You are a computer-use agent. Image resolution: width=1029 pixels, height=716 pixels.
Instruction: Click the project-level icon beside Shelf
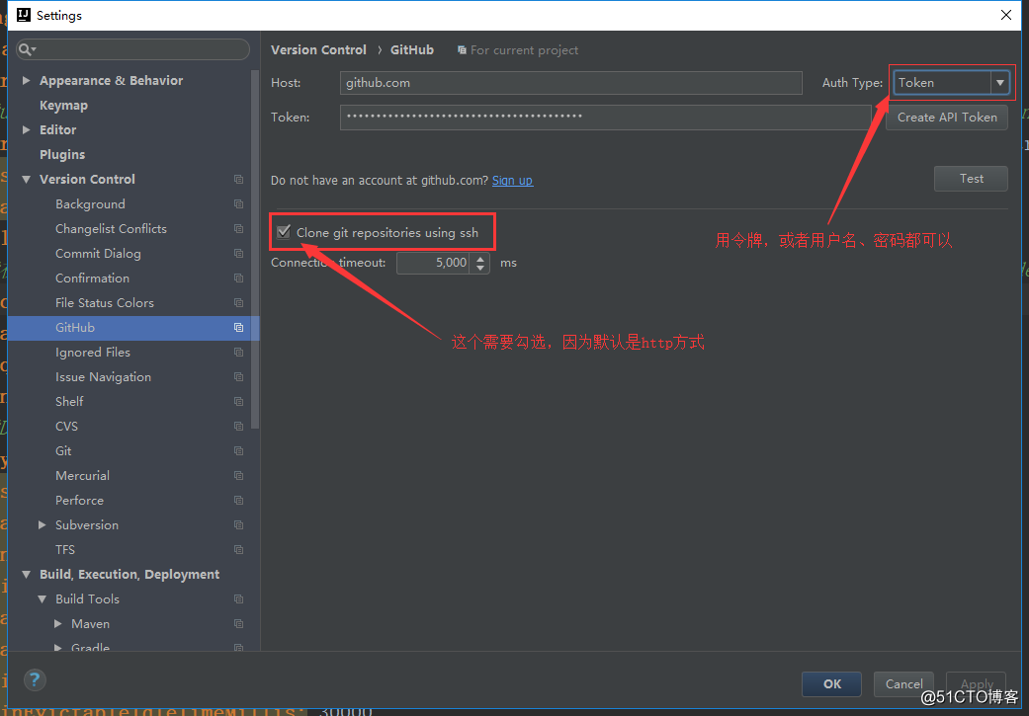(x=239, y=402)
